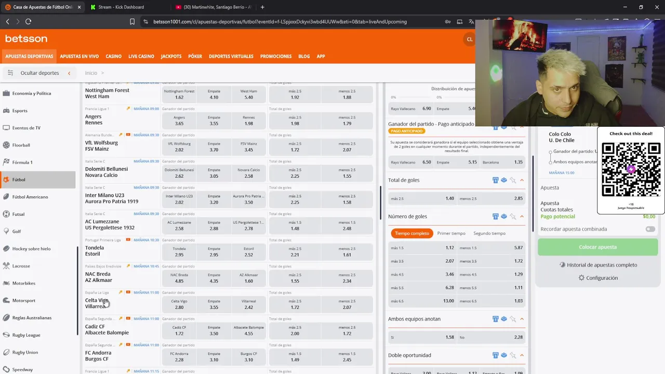This screenshot has width=665, height=374.
Task: Pick AZ Alkmaar odds 1.60
Action: point(248,278)
